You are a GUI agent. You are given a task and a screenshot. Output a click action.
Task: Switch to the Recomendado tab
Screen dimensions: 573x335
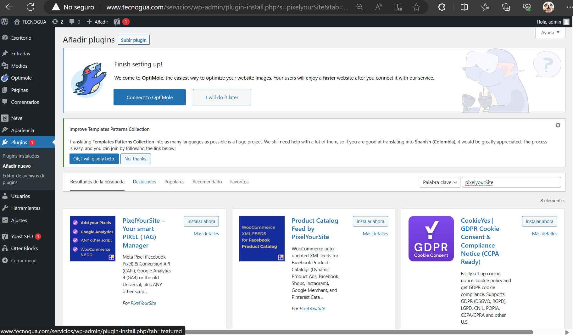point(207,182)
